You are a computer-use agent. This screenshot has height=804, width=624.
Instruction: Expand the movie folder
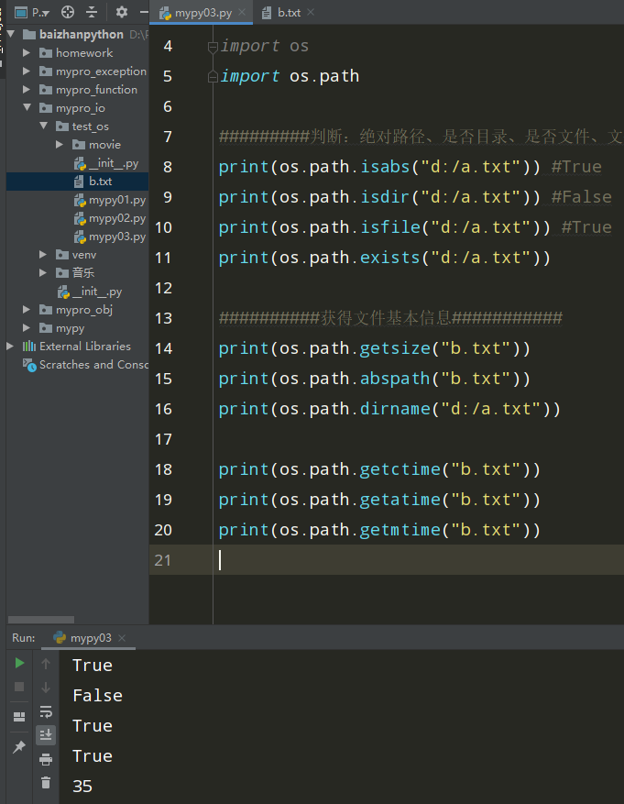[60, 145]
